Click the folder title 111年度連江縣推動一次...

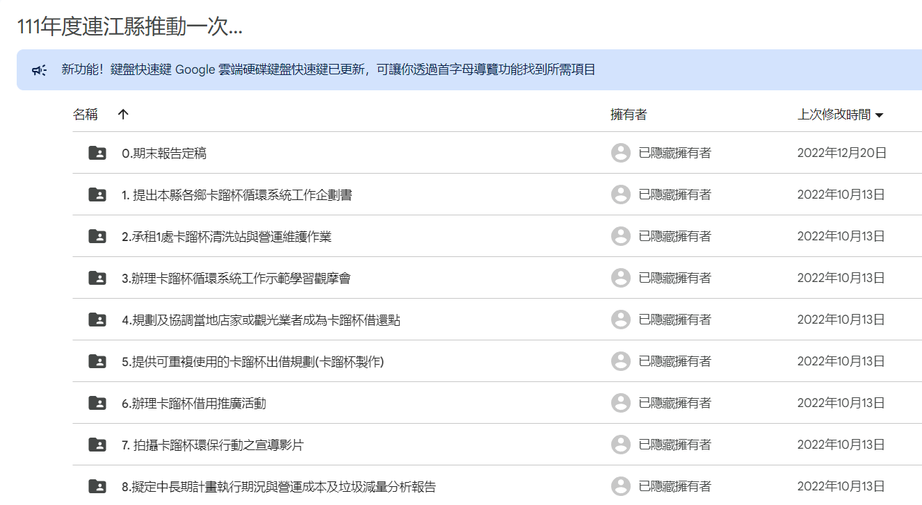point(129,27)
